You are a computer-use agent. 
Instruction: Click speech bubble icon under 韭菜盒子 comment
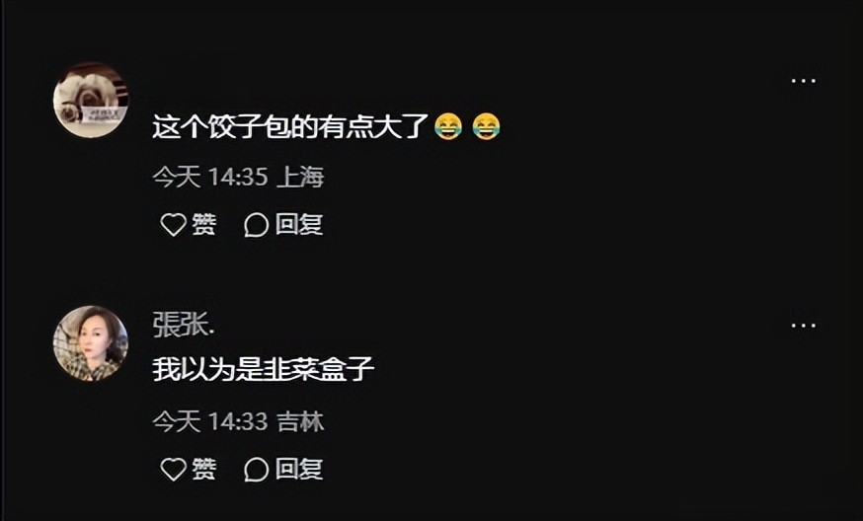click(x=256, y=470)
